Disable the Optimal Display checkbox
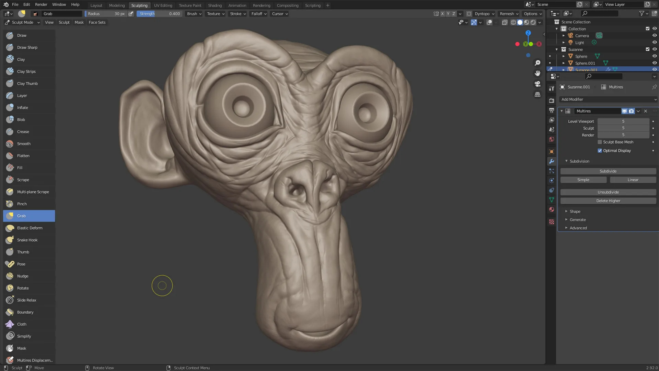The image size is (659, 371). click(600, 151)
